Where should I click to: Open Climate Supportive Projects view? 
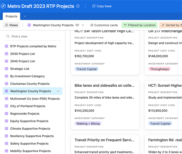coord(30,129)
